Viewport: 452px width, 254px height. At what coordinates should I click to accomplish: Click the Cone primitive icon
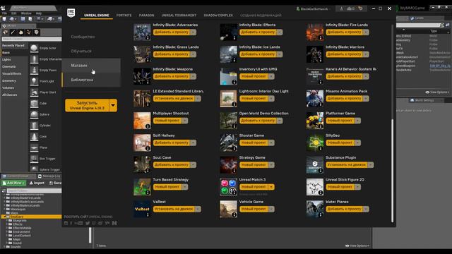pyautogui.click(x=34, y=136)
